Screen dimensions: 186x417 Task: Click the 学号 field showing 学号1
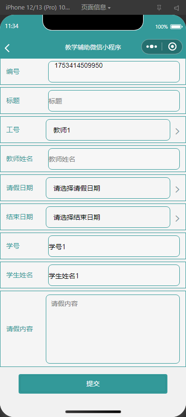click(114, 246)
